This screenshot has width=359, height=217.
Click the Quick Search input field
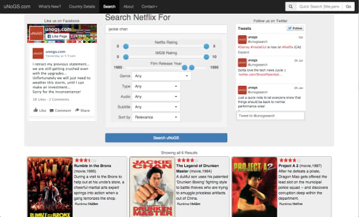[x=319, y=7]
